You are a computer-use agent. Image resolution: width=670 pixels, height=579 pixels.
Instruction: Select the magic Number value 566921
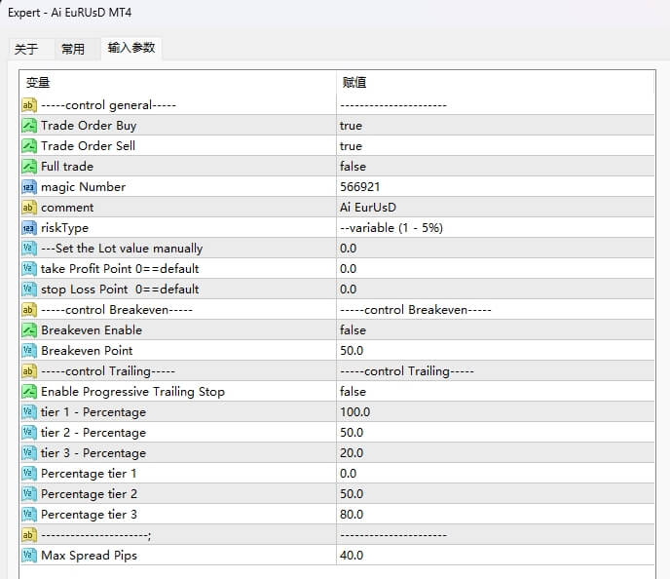click(359, 187)
